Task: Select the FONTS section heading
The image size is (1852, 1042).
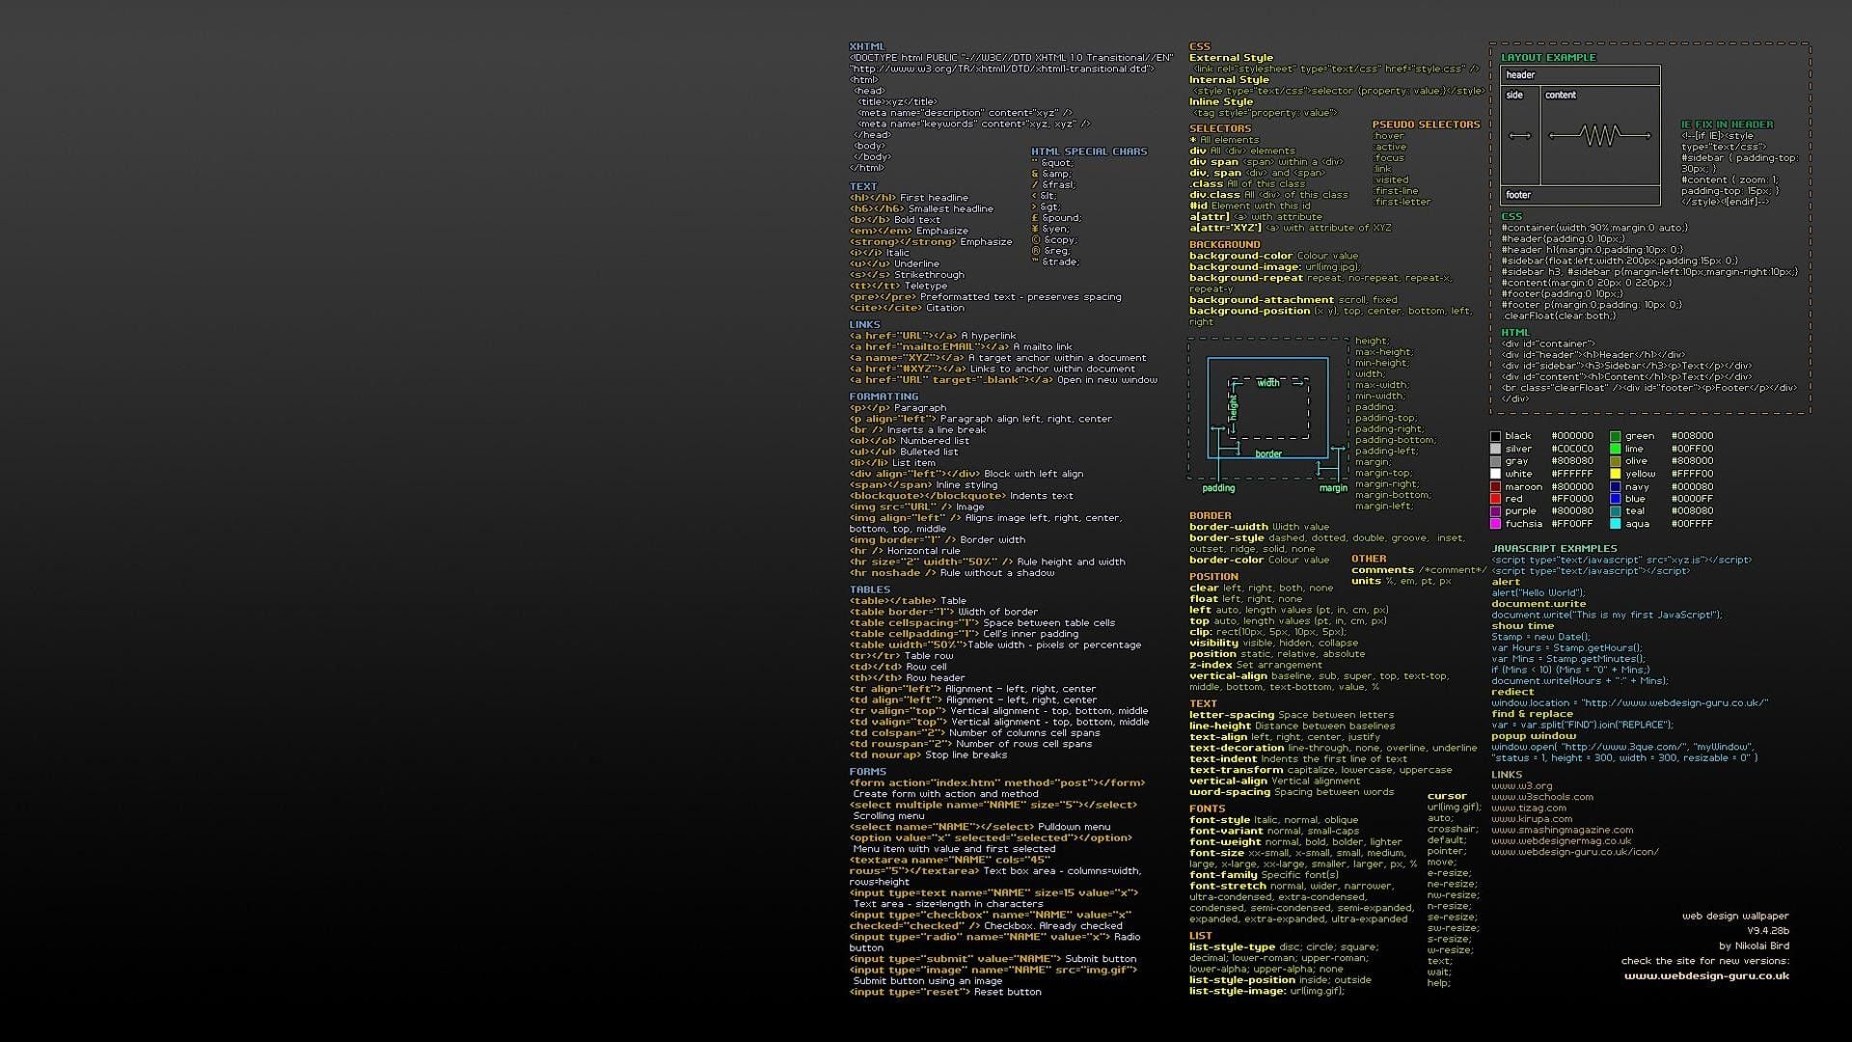Action: [1206, 808]
